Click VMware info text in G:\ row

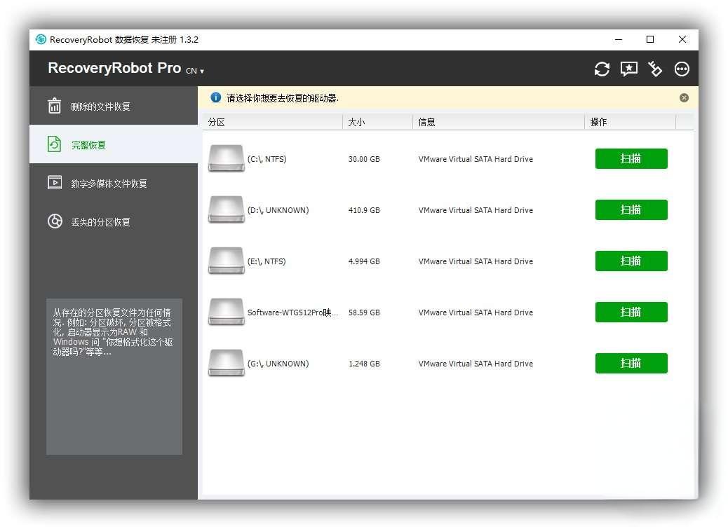click(476, 364)
